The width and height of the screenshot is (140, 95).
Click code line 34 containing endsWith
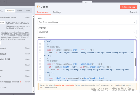click(80, 67)
